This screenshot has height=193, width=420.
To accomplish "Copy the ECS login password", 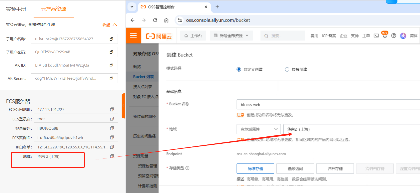I will pos(112,128).
